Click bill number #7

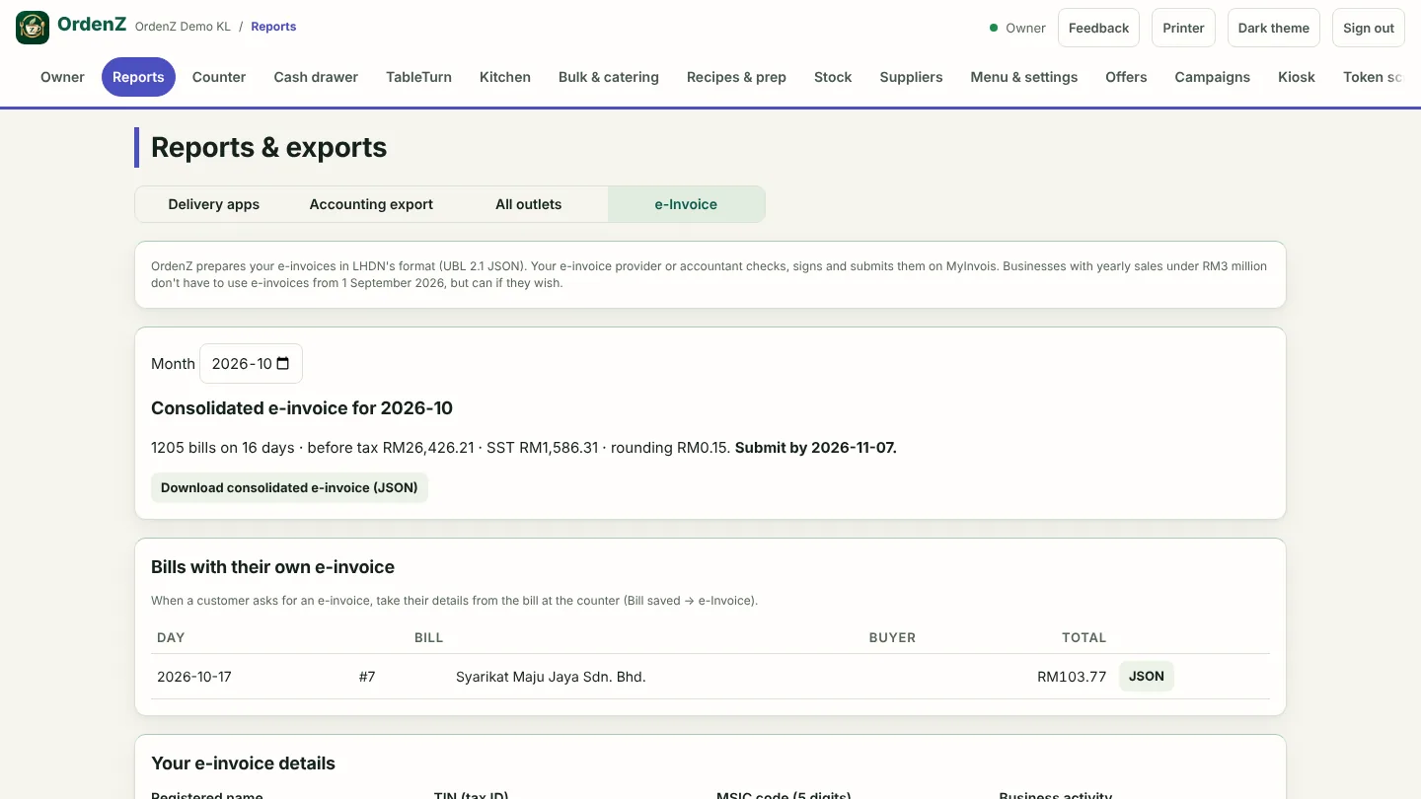tap(367, 677)
